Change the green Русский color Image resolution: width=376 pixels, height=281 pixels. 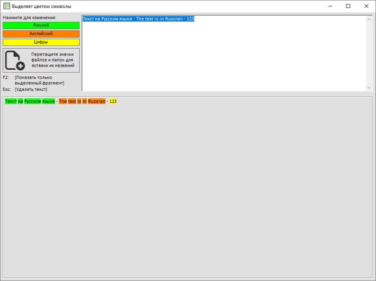click(41, 25)
